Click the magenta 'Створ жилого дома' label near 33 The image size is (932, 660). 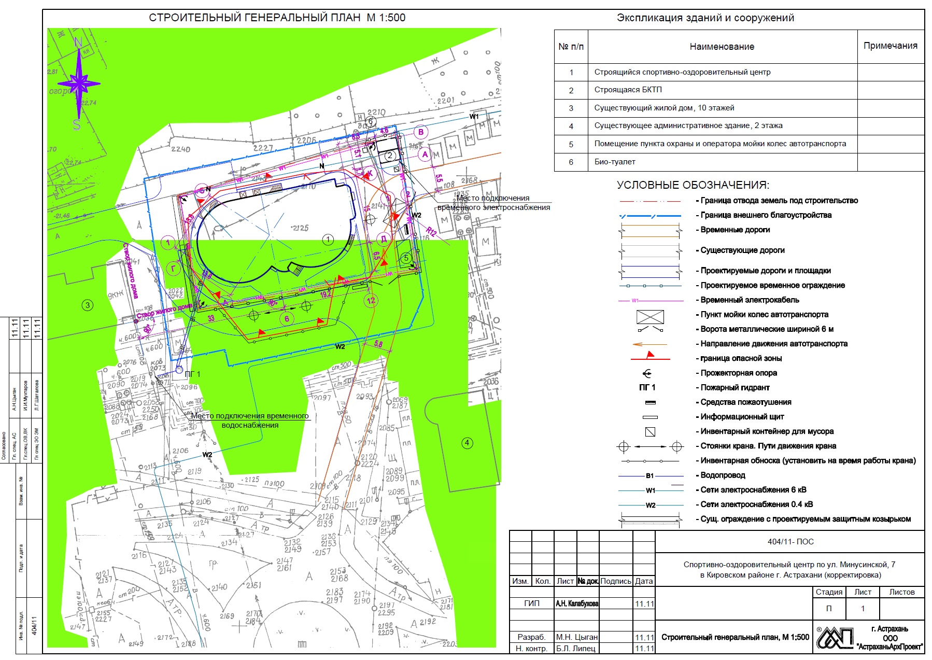point(164,311)
